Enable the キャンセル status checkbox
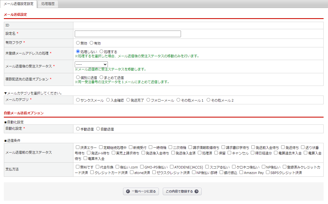 [230, 153]
